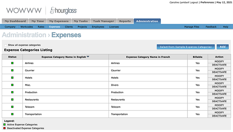Click the green status icon for Production
Screen dimensions: 233x132
point(12,92)
